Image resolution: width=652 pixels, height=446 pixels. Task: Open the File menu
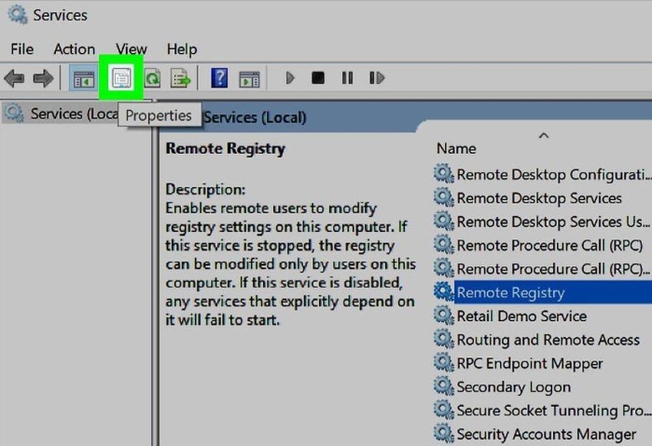[x=22, y=49]
